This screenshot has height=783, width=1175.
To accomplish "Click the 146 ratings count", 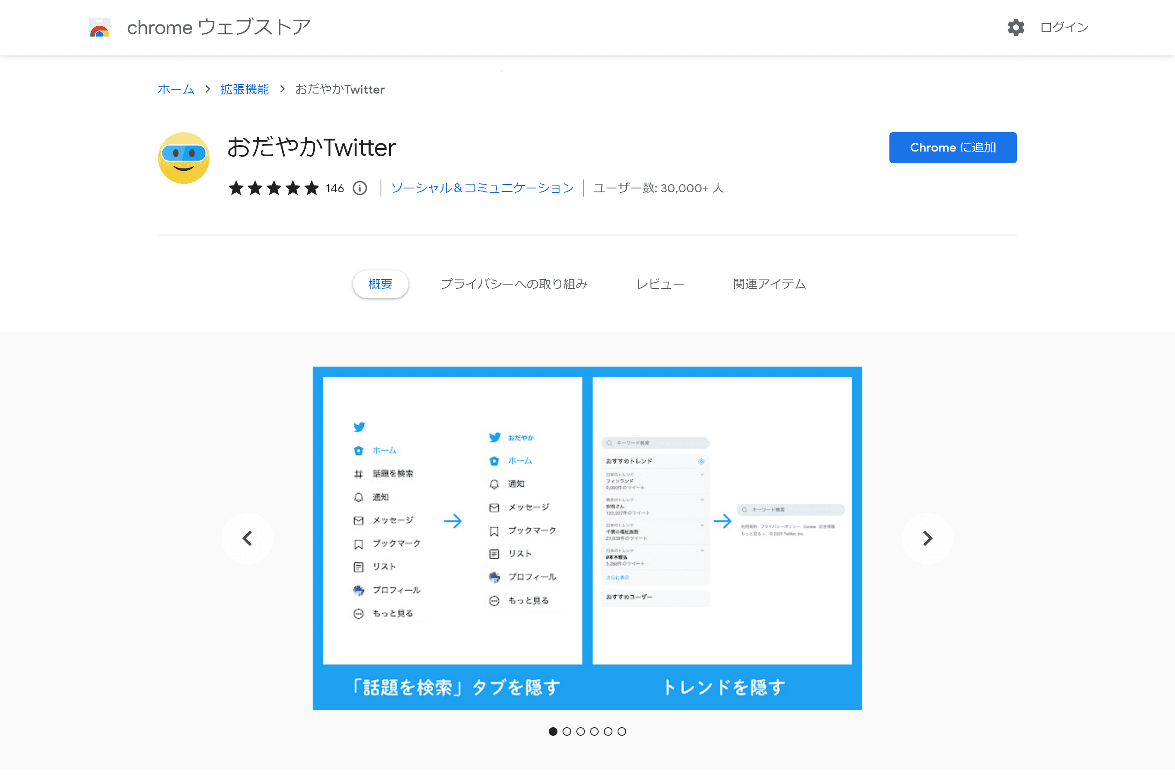I will 335,189.
